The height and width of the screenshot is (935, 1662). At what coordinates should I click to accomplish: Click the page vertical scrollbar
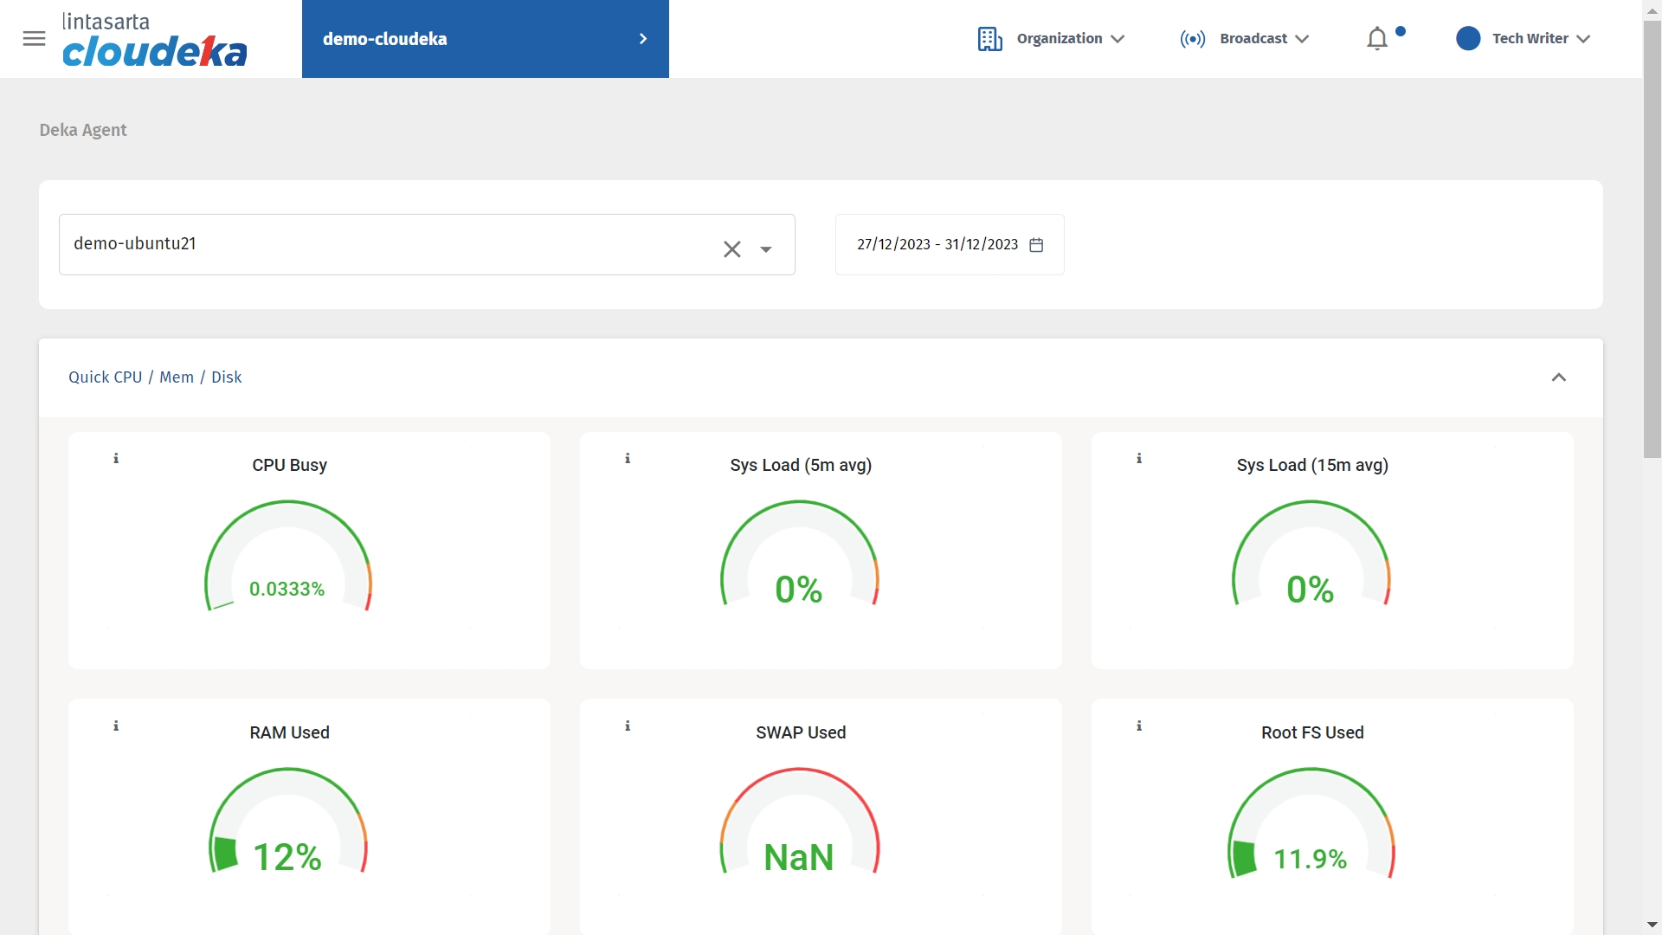pyautogui.click(x=1652, y=238)
